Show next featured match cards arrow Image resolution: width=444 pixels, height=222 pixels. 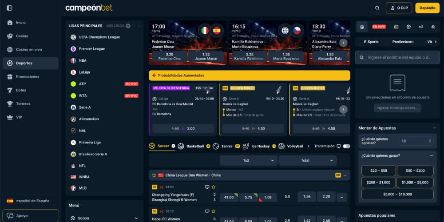343,43
